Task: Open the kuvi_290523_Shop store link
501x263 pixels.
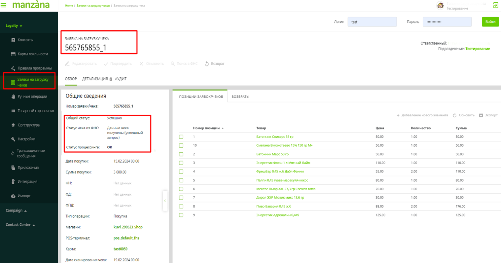Action: pyautogui.click(x=128, y=227)
